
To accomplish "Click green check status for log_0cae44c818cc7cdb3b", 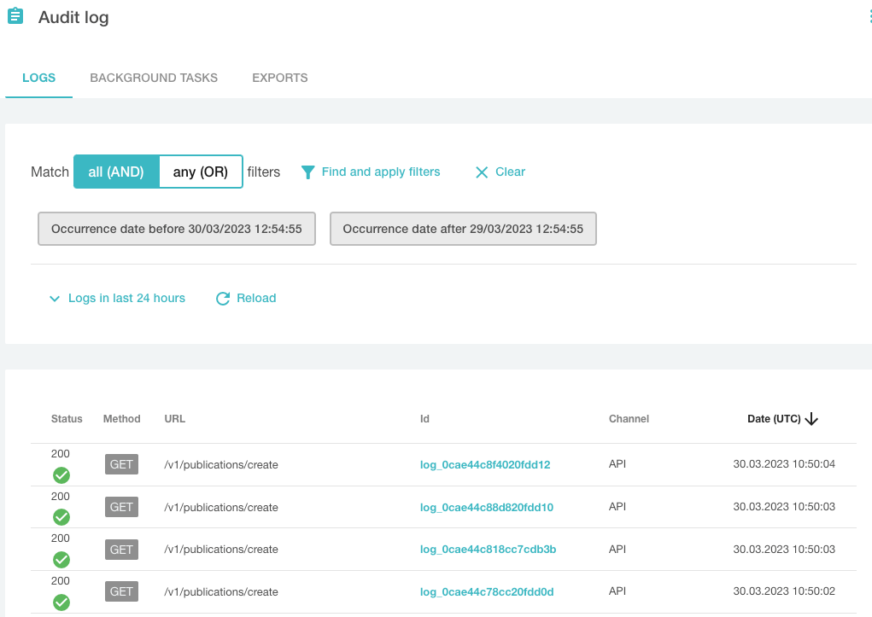I will (61, 560).
